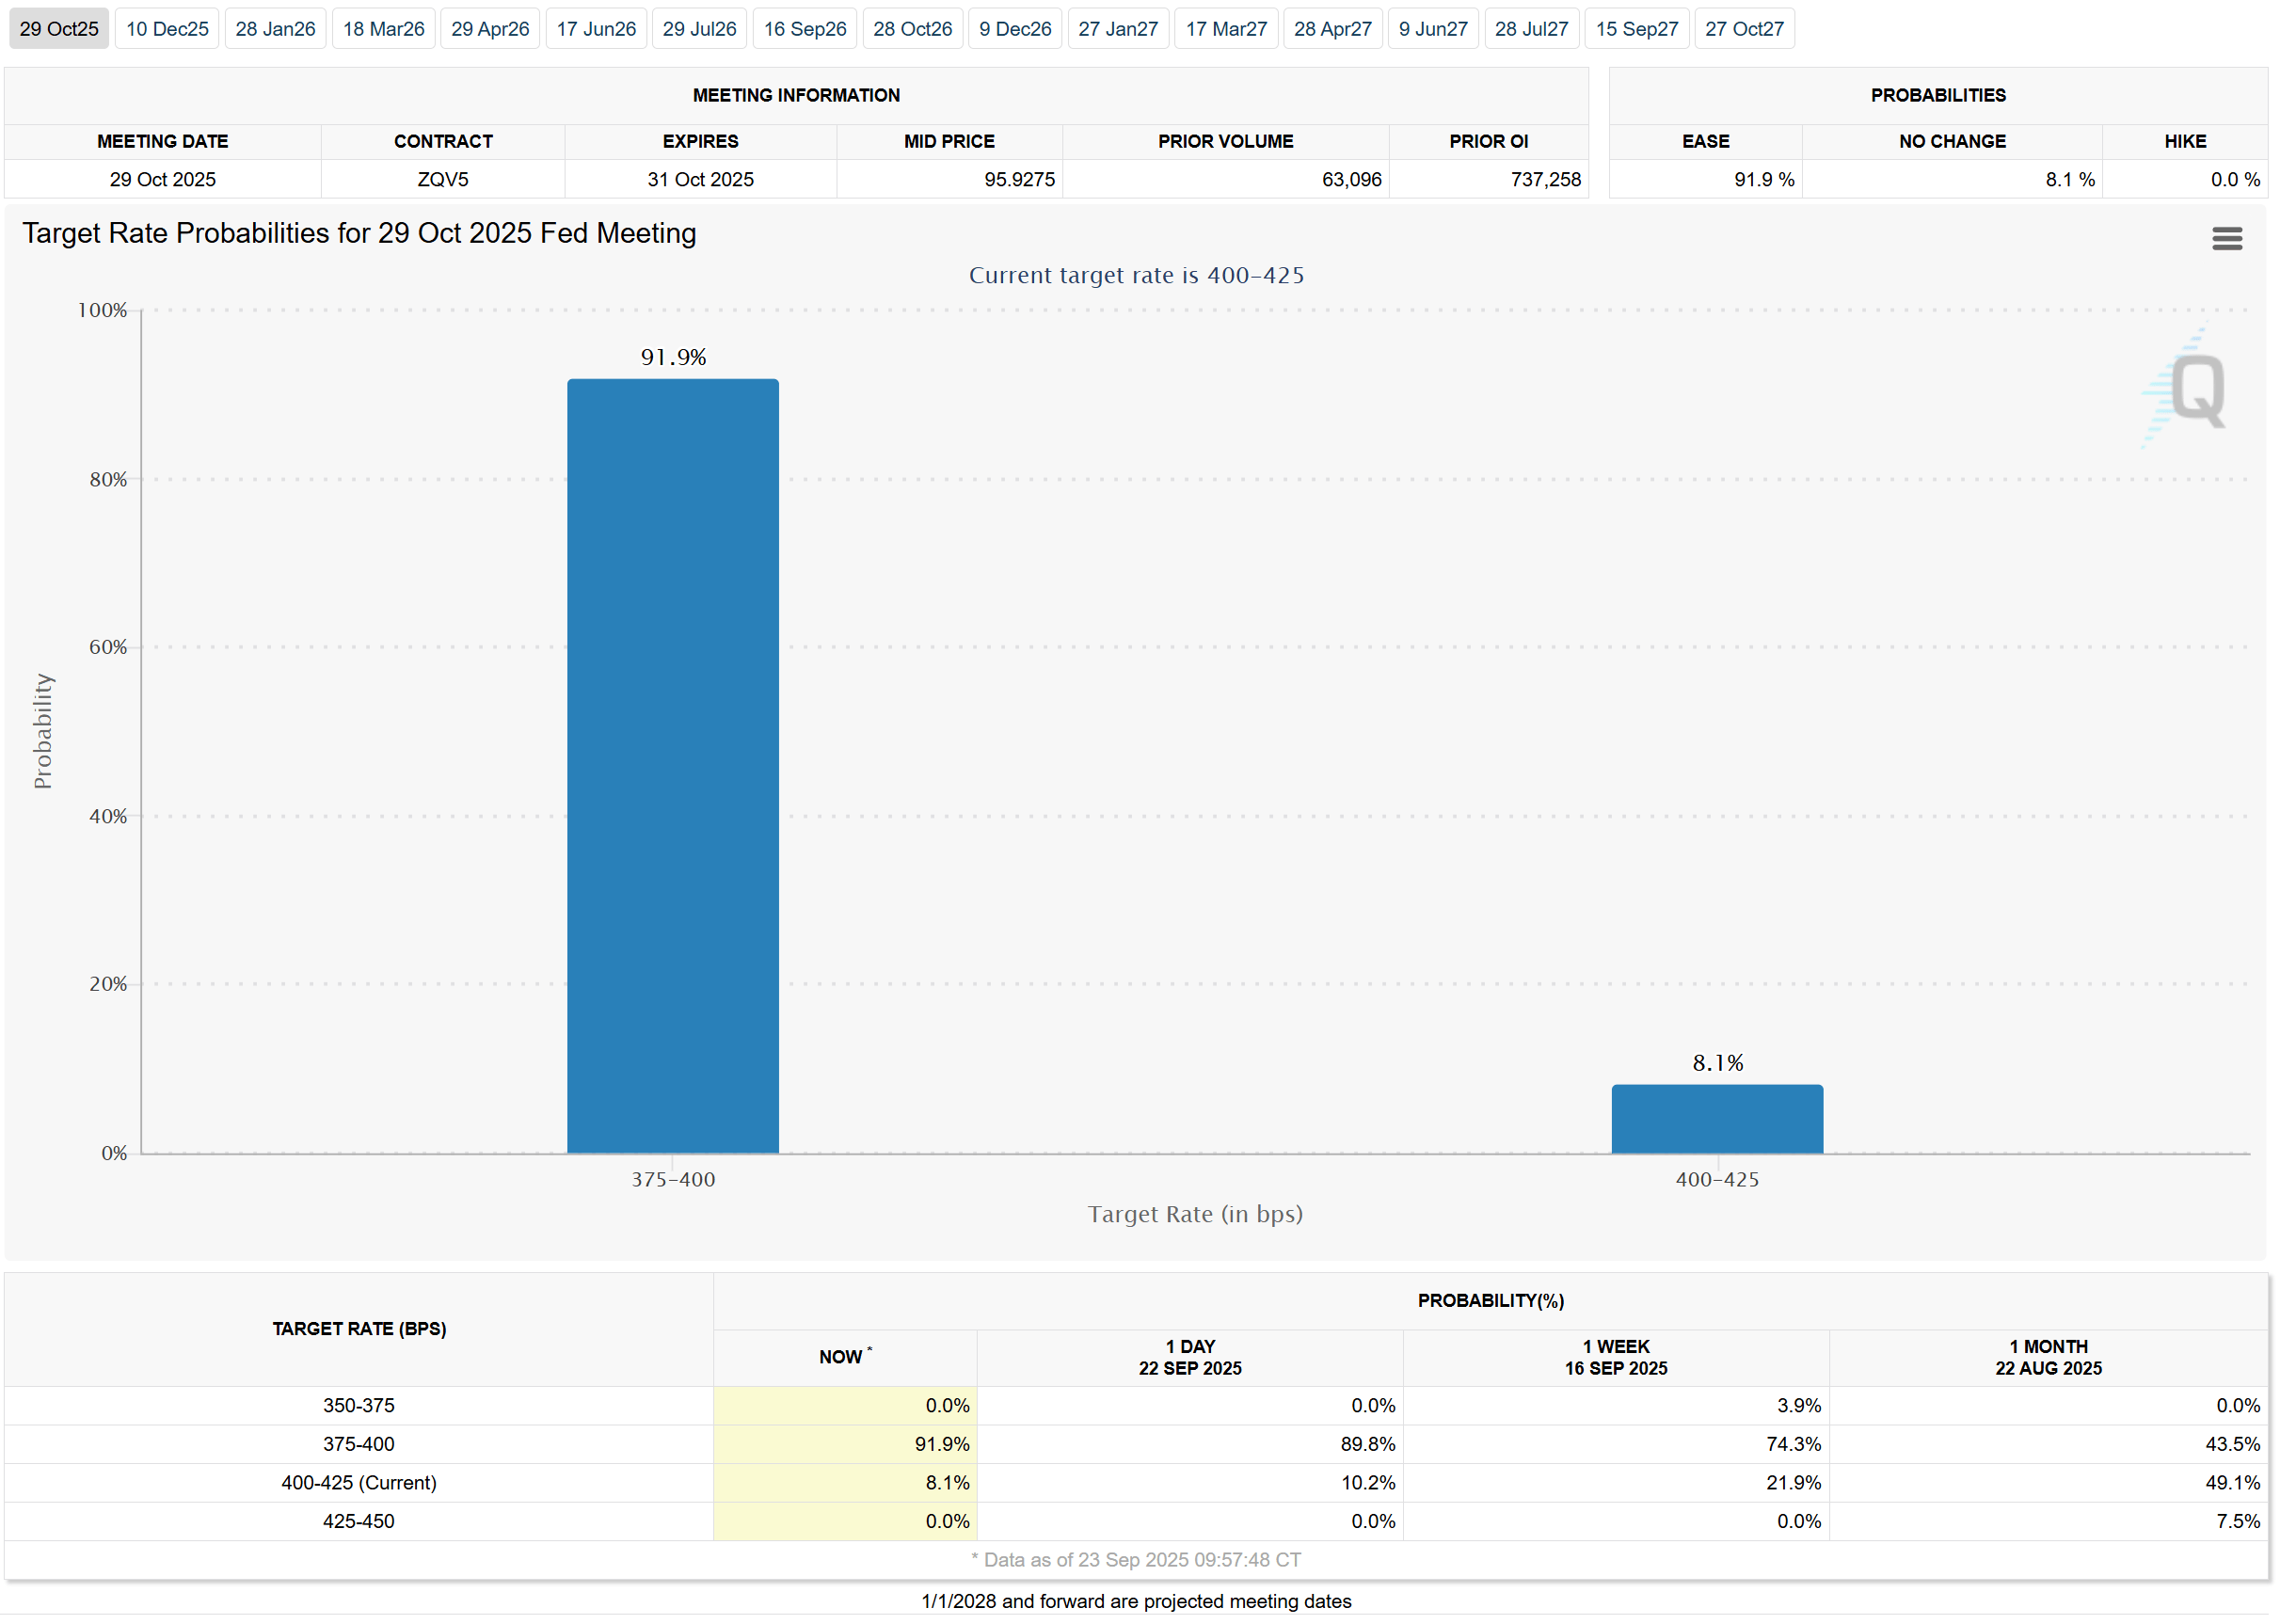Viewport: 2280px width, 1624px height.
Task: Select the 27 Oct27 meeting tab
Action: (x=1744, y=28)
